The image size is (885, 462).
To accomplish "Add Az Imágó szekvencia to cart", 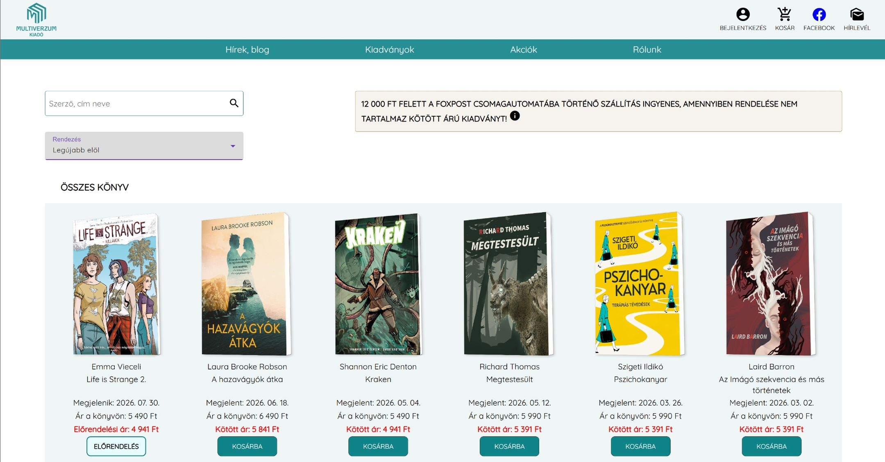I will [772, 446].
